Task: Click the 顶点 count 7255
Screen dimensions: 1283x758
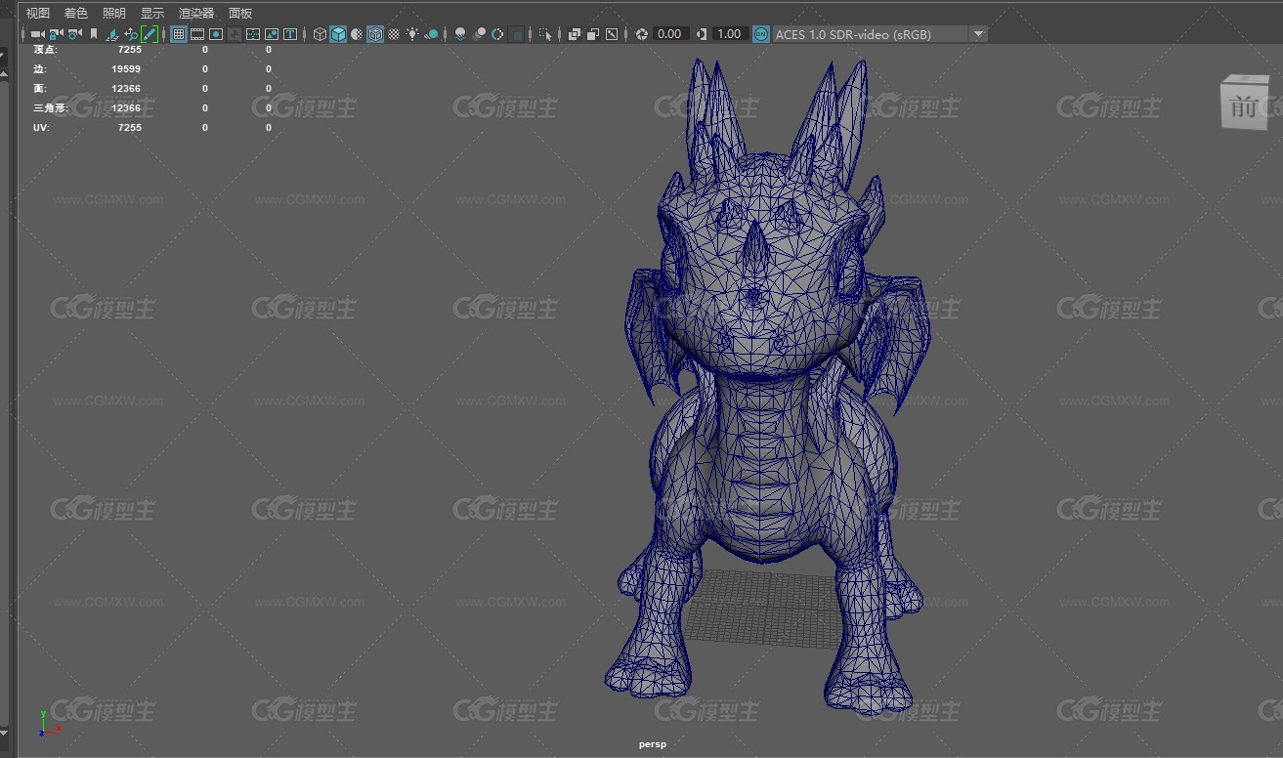Action: pyautogui.click(x=130, y=49)
